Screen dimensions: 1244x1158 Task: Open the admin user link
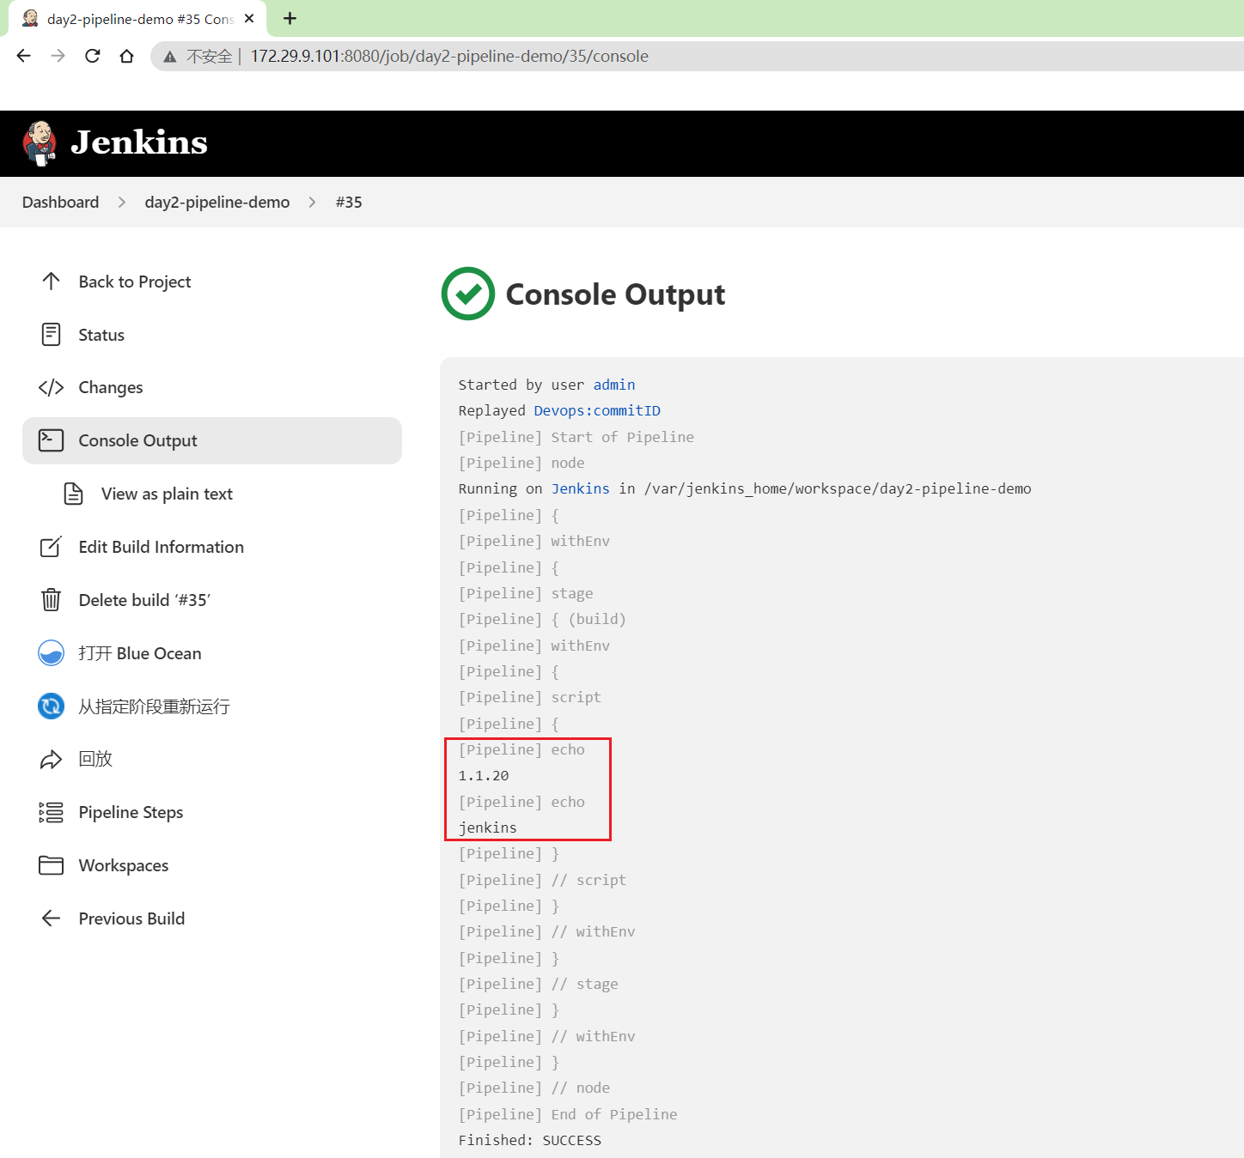coord(614,385)
